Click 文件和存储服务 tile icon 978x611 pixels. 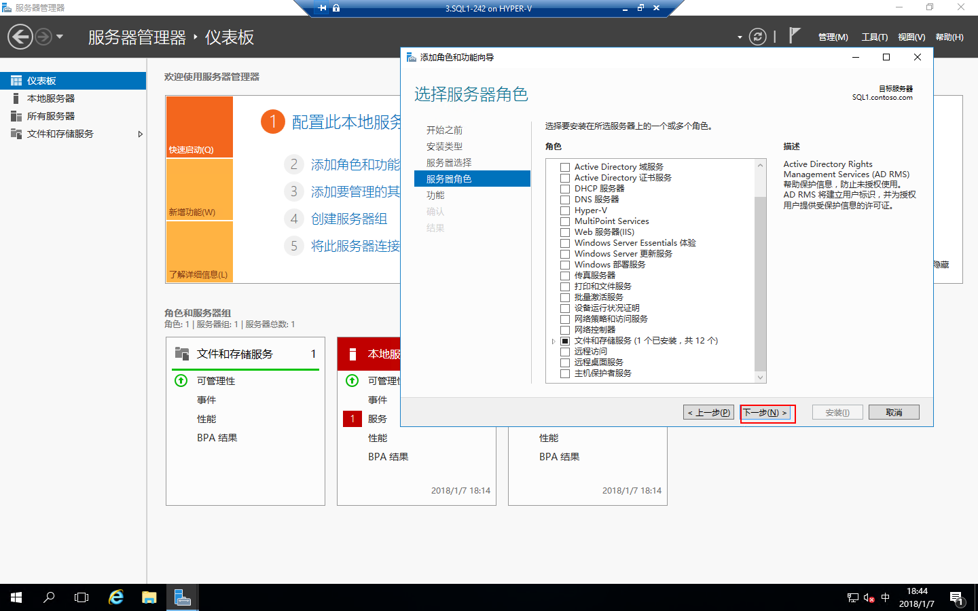[x=182, y=353]
